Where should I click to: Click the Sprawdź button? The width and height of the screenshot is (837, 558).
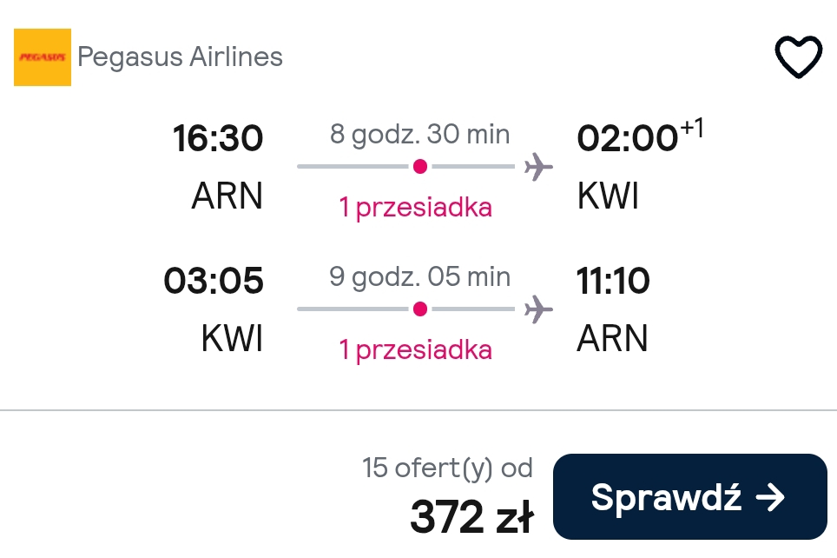(689, 496)
